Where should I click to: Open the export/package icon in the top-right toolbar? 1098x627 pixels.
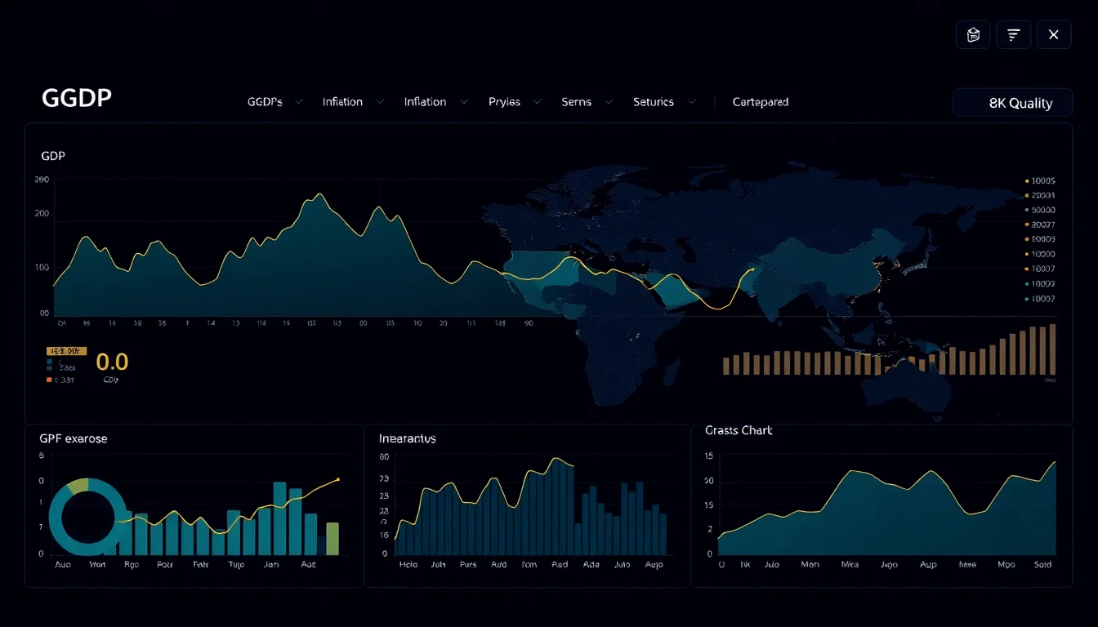point(972,34)
